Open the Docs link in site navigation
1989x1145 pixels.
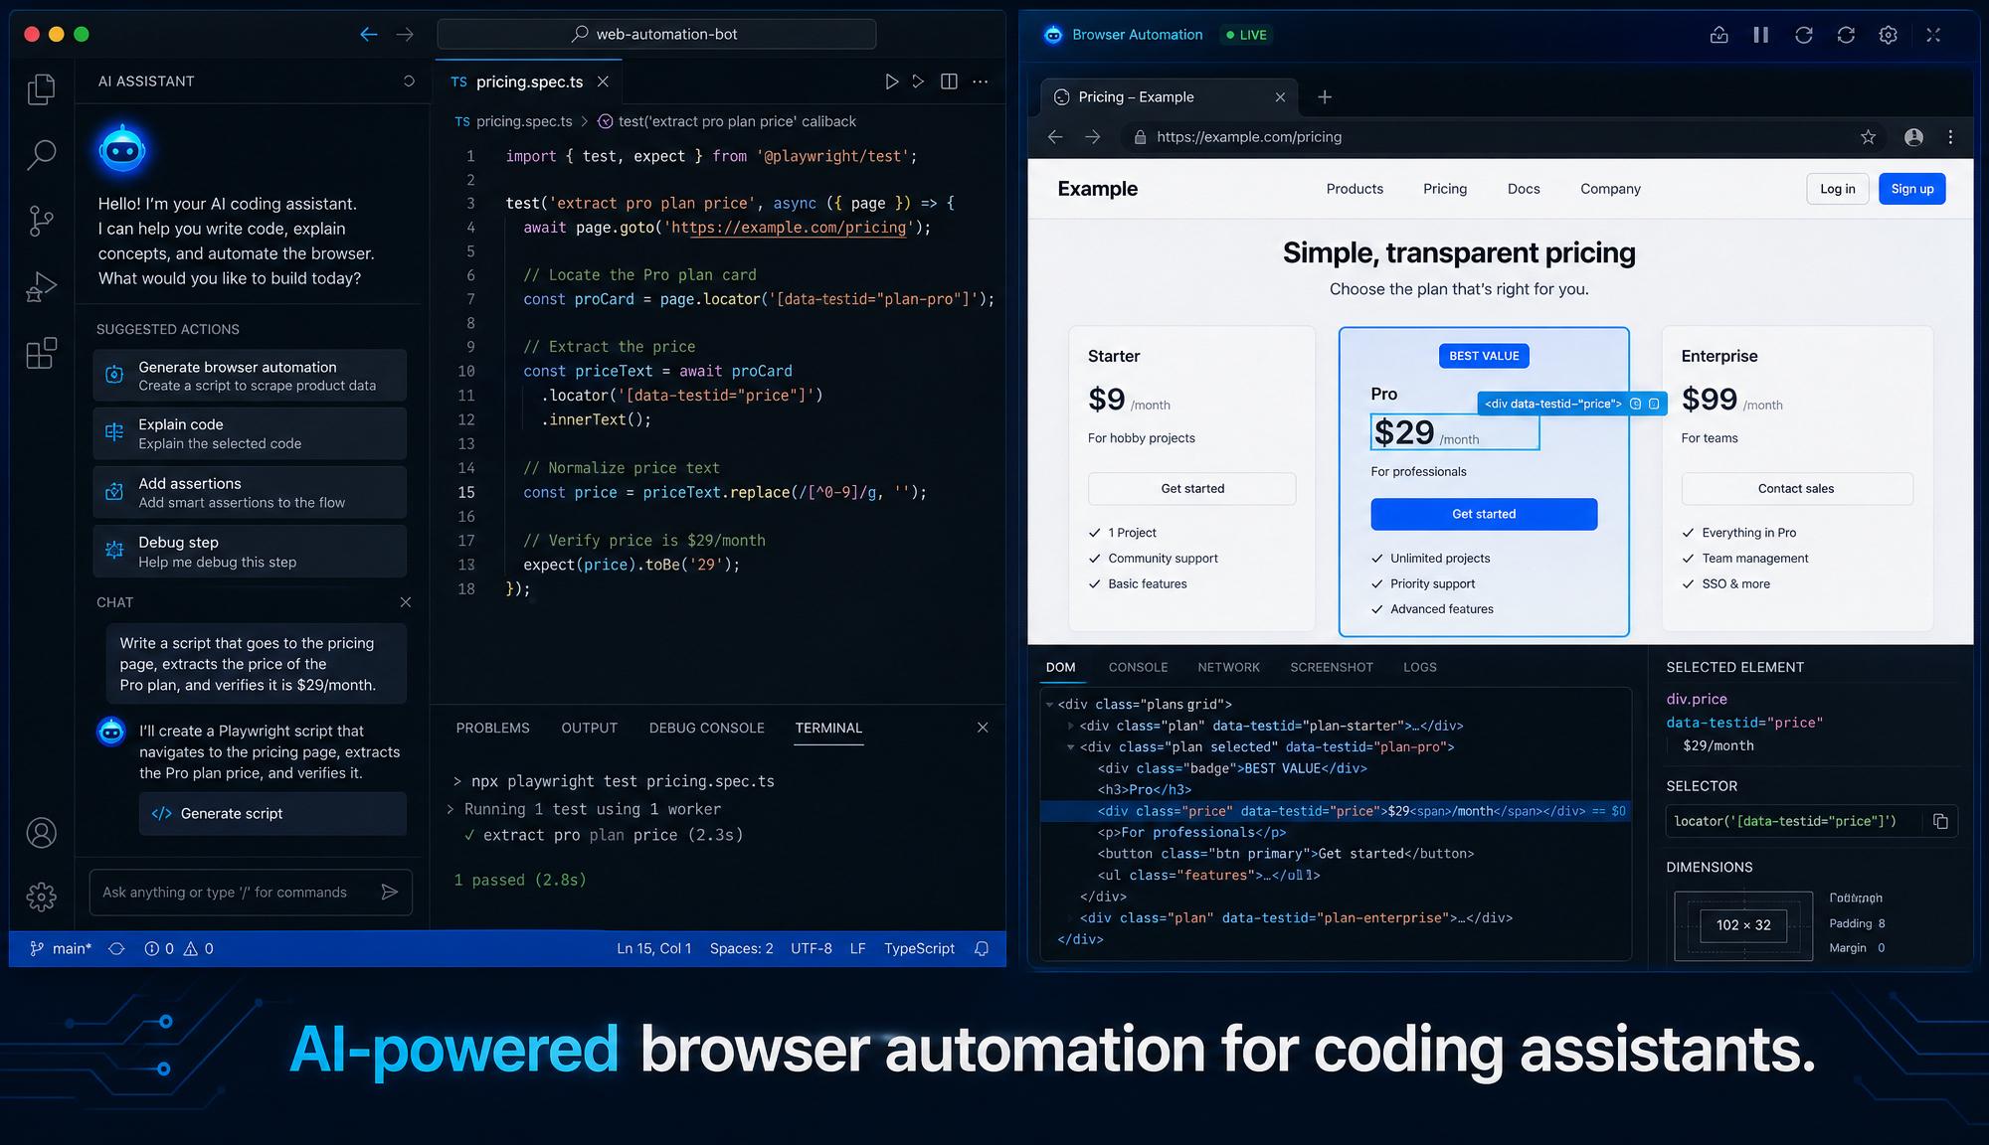coord(1523,189)
